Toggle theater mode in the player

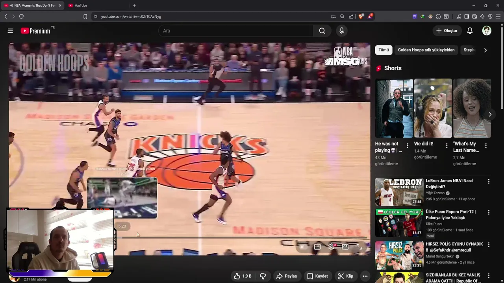point(345,247)
